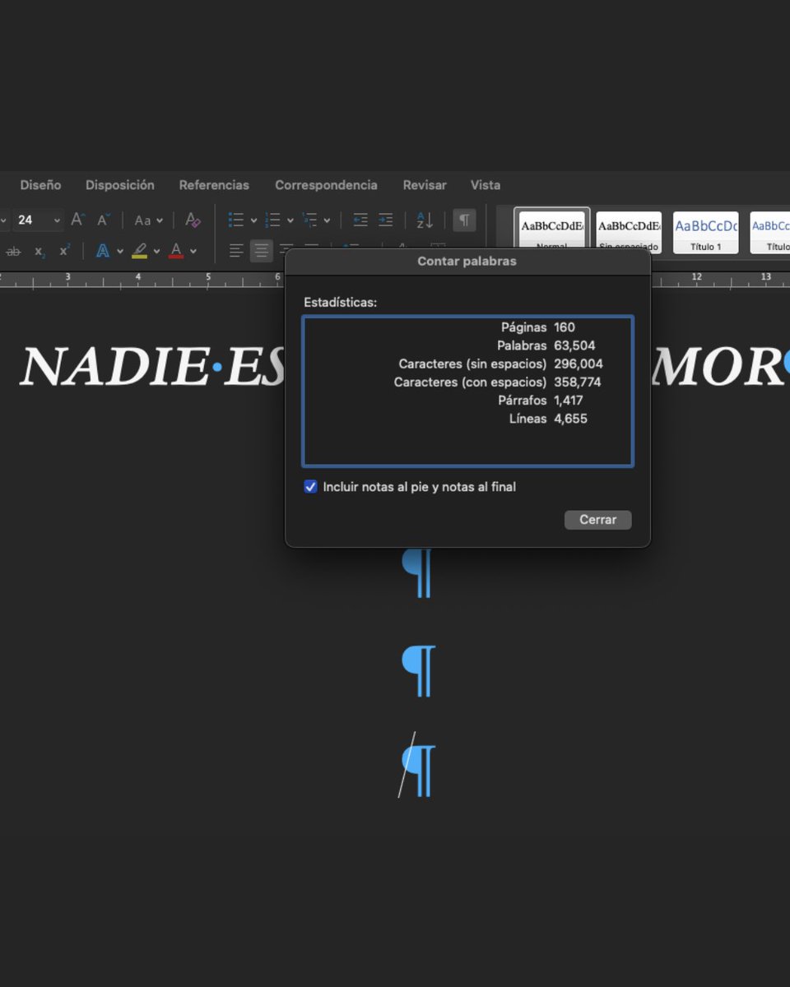Close the word count dialog with Cerrar
The width and height of the screenshot is (790, 987).
[x=597, y=520]
